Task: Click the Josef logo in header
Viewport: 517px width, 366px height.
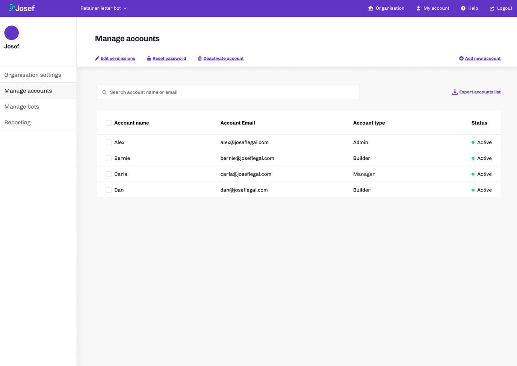Action: tap(22, 8)
